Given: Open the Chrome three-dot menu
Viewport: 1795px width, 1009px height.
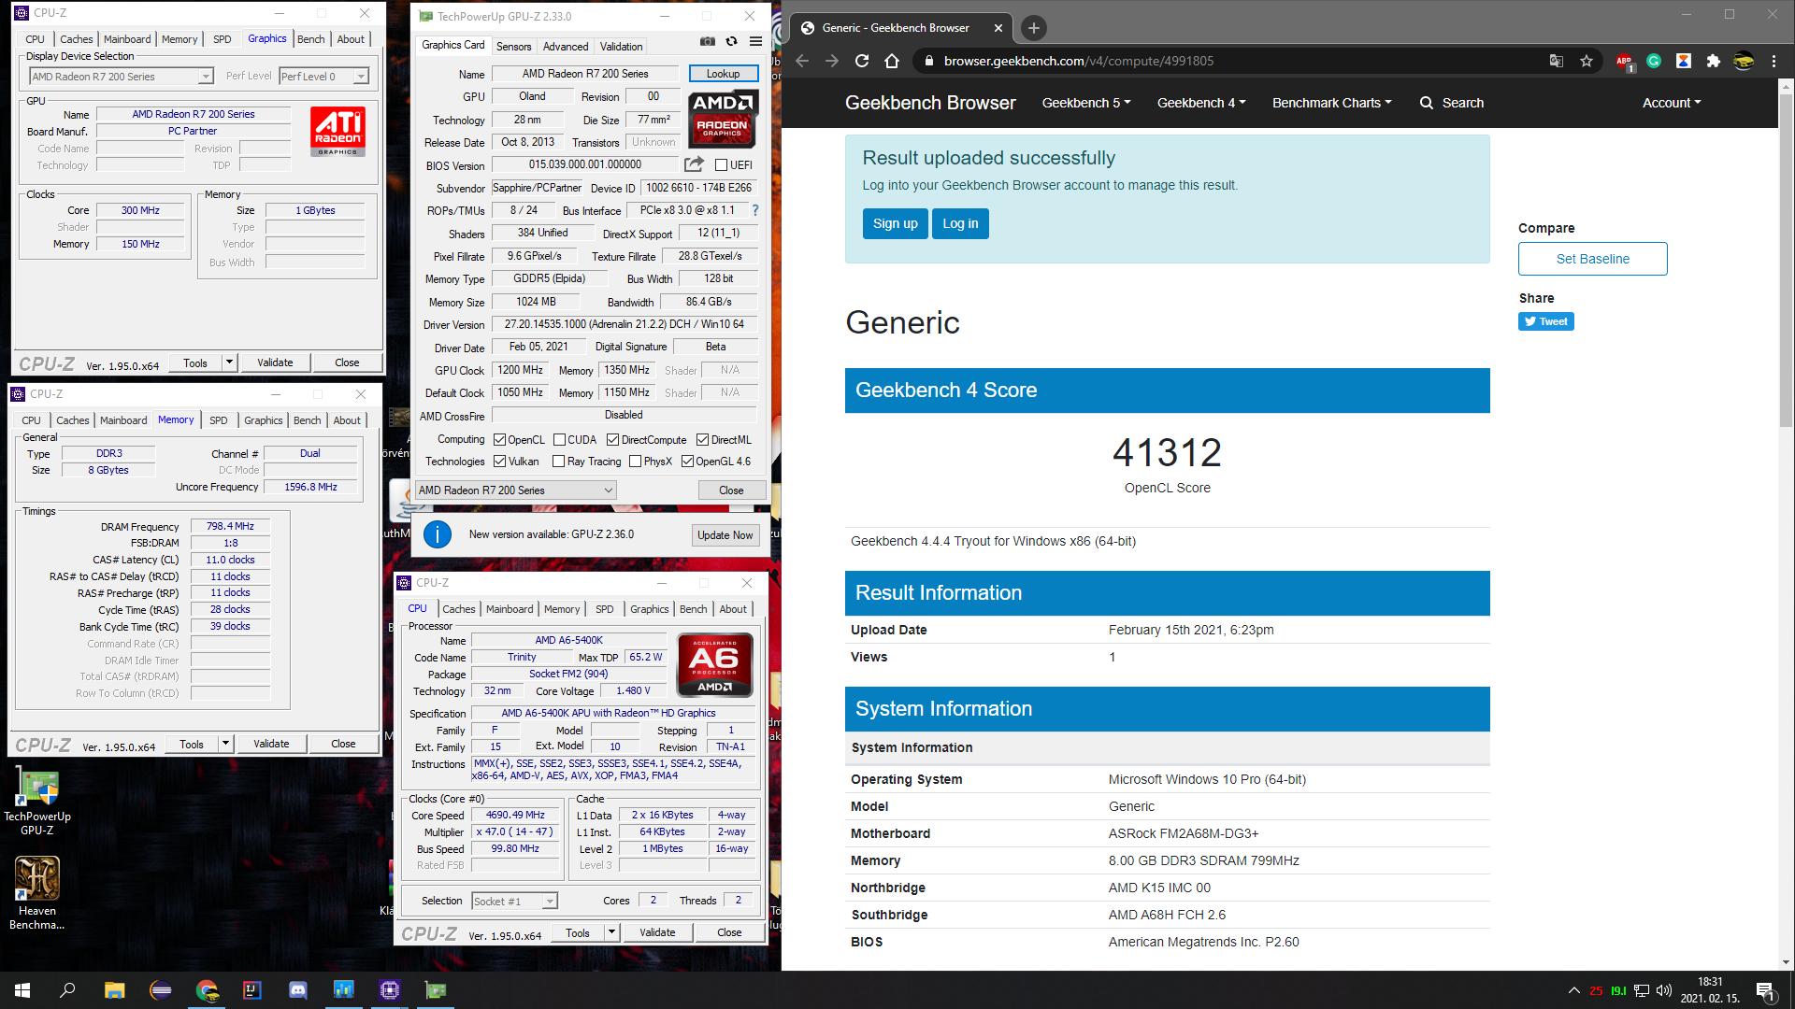Looking at the screenshot, I should point(1773,61).
